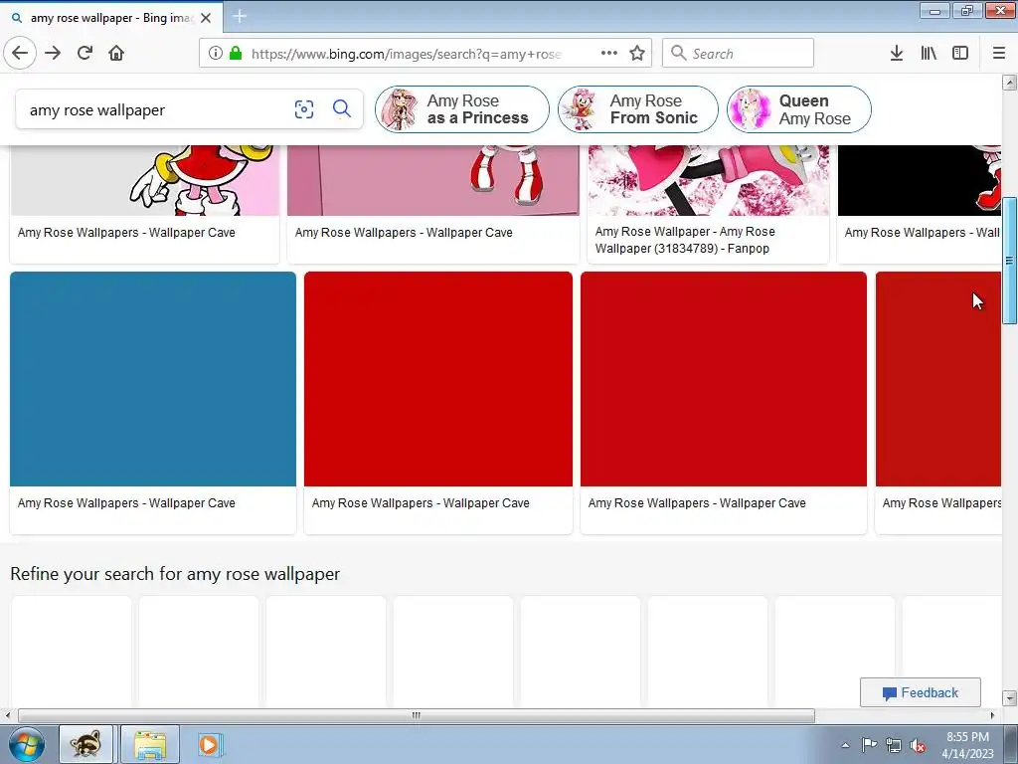Open the Firefox downloads panel
This screenshot has width=1018, height=764.
click(x=897, y=53)
